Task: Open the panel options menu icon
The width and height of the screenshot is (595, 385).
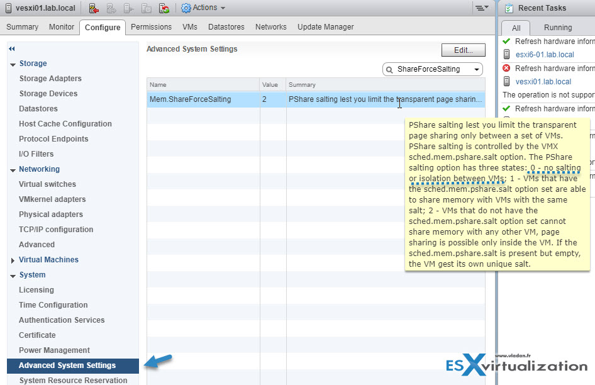Action: [x=482, y=8]
